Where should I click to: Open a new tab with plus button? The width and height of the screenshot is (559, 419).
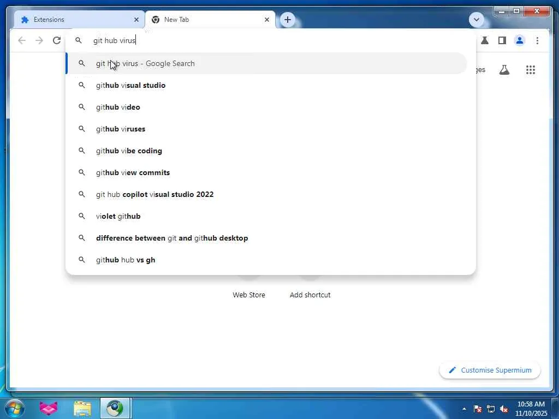click(x=288, y=20)
